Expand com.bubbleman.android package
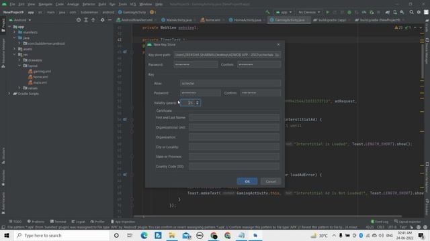 click(19, 44)
